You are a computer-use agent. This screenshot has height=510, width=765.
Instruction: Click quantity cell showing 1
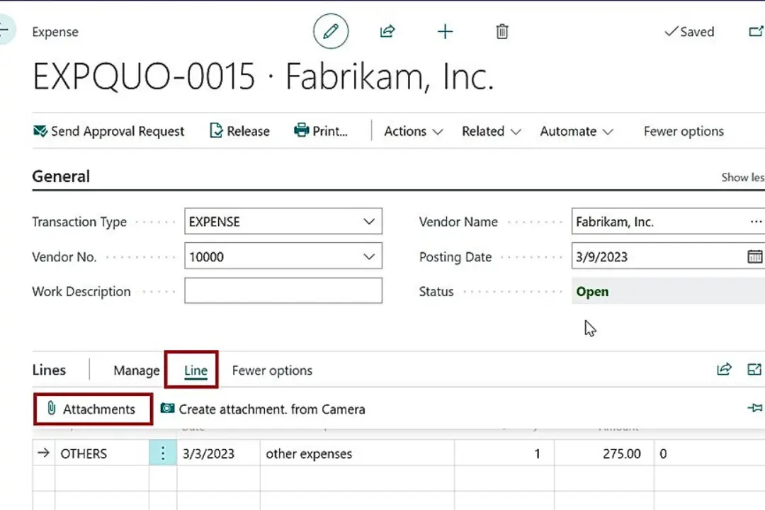pyautogui.click(x=504, y=453)
